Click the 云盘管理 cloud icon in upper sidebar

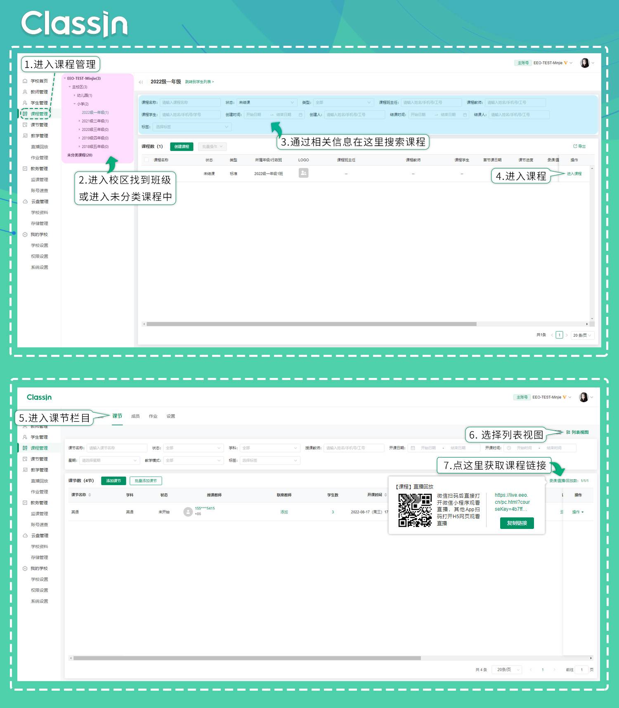[25, 201]
